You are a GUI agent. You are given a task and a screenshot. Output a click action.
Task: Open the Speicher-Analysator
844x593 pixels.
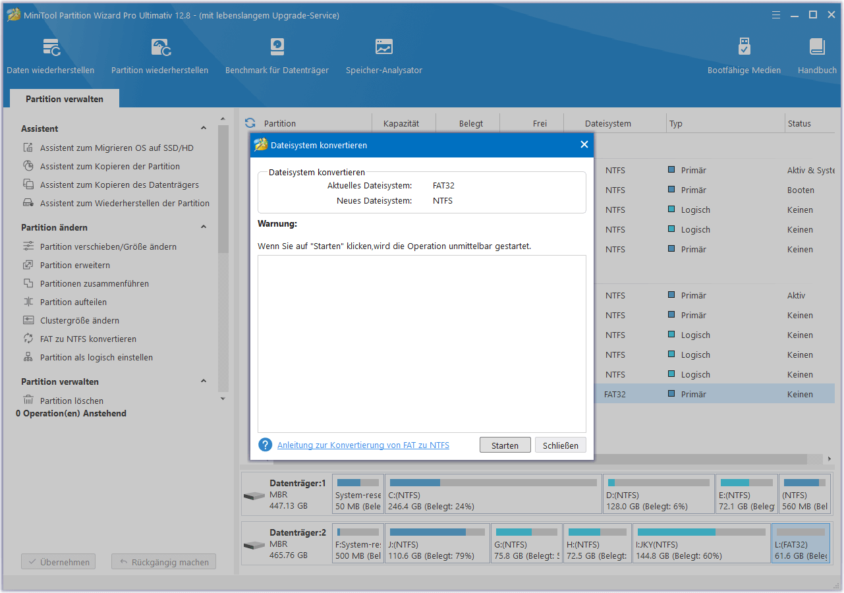click(384, 56)
